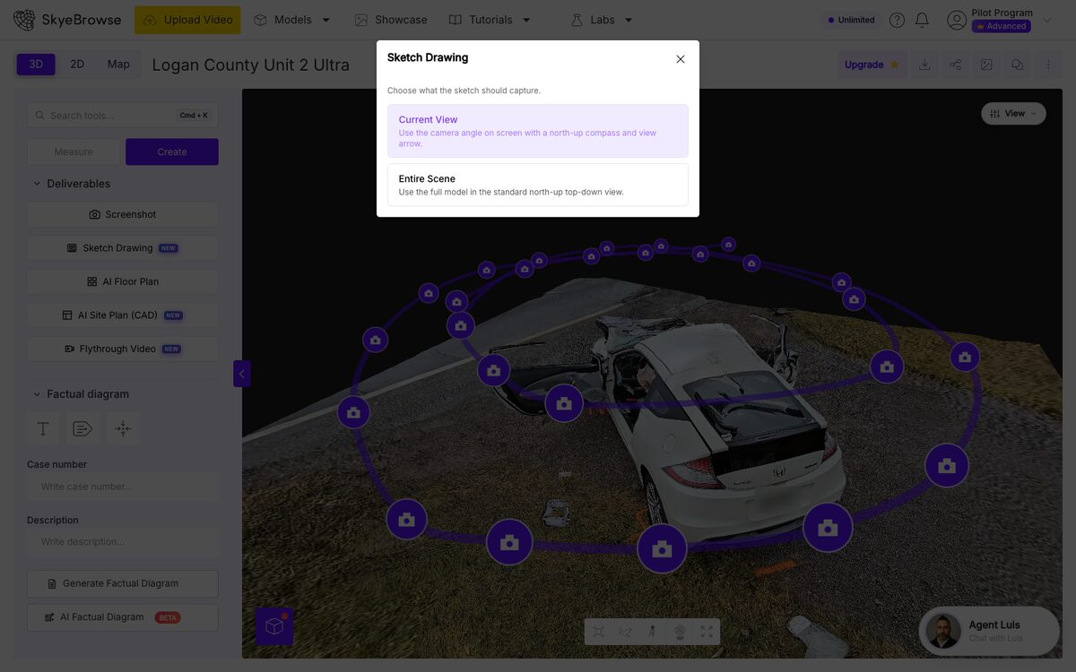Switch to the 2D view tab
Image resolution: width=1076 pixels, height=672 pixels.
[77, 65]
